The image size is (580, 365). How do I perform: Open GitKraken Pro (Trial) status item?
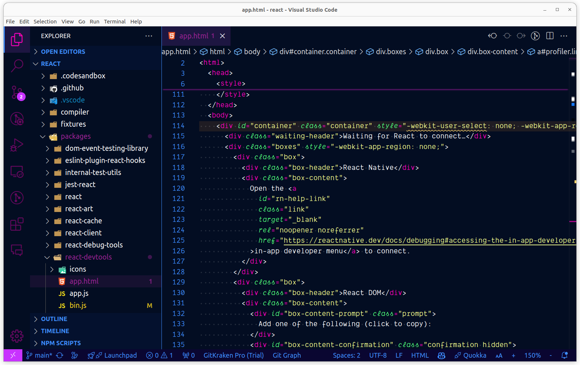tap(234, 355)
